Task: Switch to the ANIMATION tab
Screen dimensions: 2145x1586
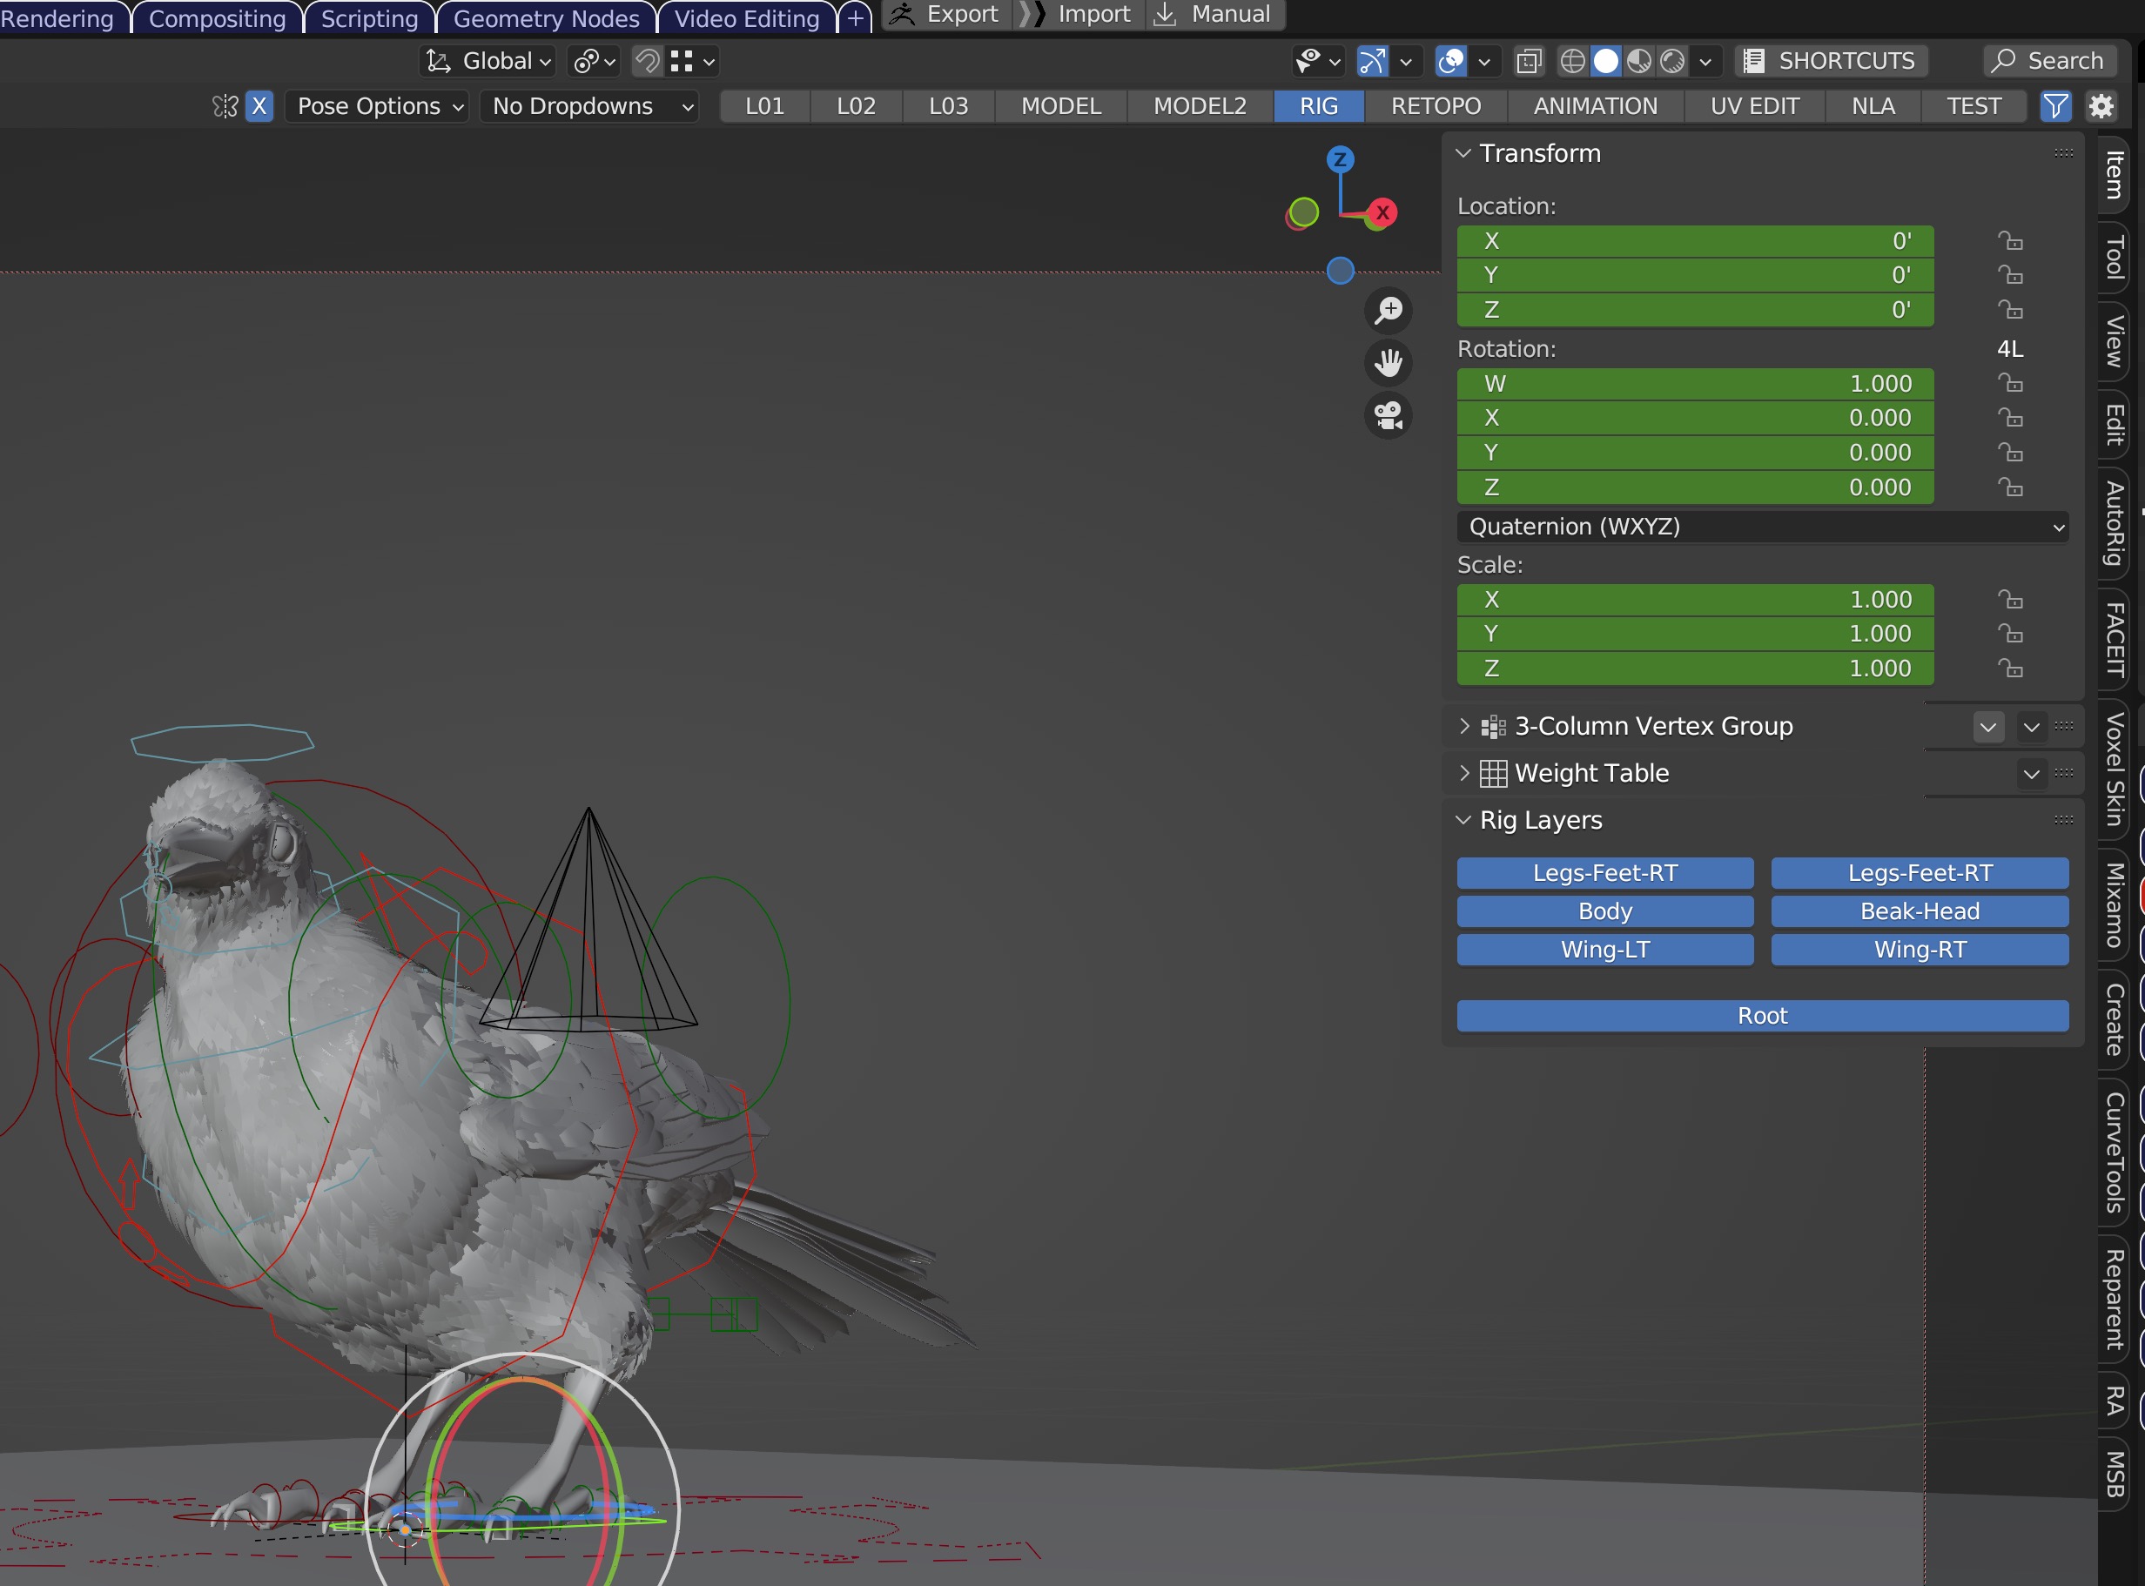Action: pyautogui.click(x=1596, y=105)
